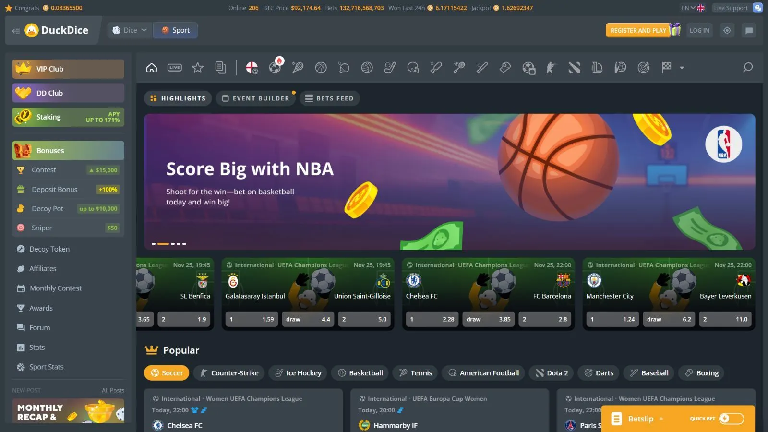The width and height of the screenshot is (768, 432).
Task: Select the Dota 2 popular filter
Action: click(552, 373)
